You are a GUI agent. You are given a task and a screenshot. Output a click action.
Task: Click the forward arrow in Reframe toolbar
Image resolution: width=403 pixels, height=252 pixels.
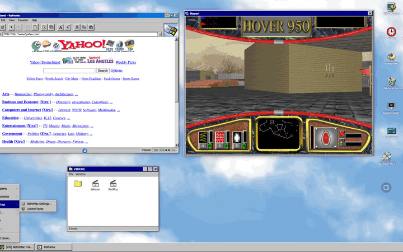coord(19,27)
